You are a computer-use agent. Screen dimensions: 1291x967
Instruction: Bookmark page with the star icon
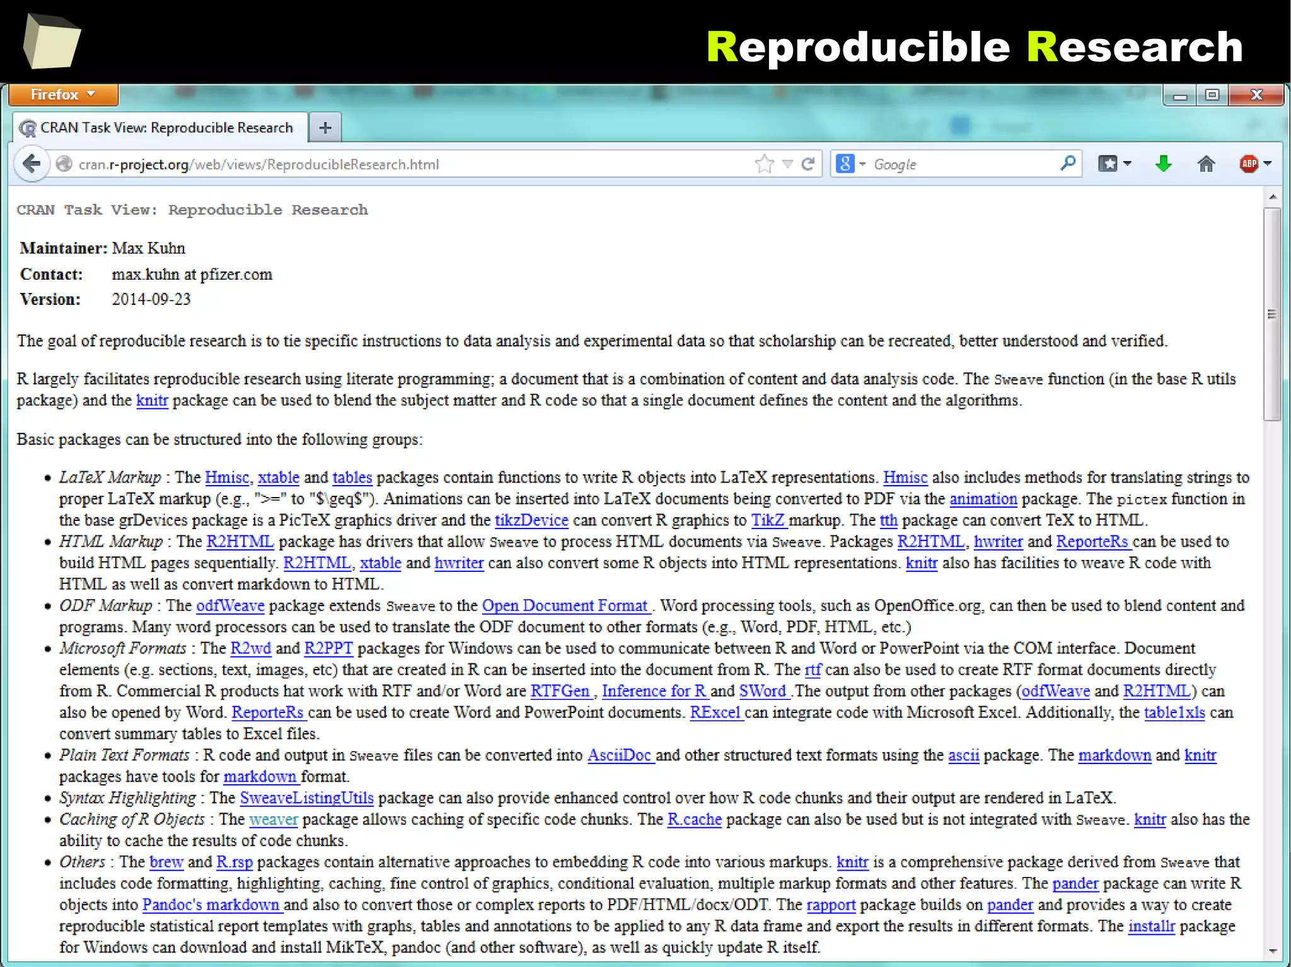(764, 164)
